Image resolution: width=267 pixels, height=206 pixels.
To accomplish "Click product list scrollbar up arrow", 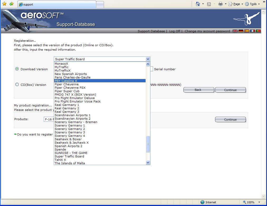I will 148,64.
